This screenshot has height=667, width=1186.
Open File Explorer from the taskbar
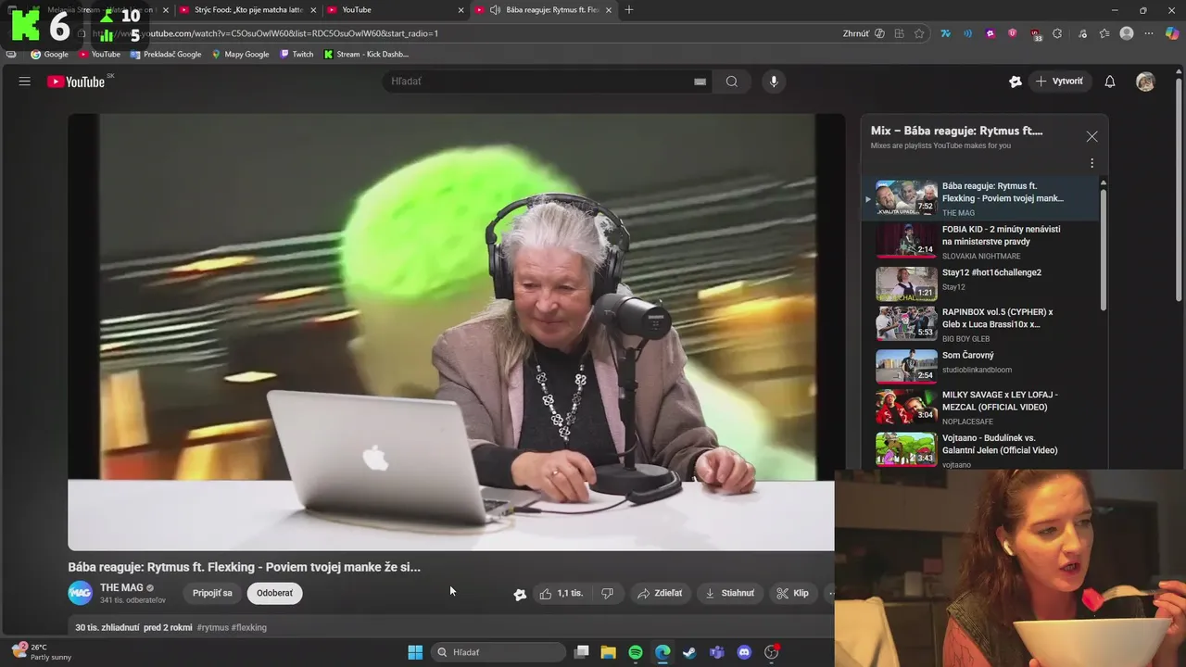[x=608, y=652]
